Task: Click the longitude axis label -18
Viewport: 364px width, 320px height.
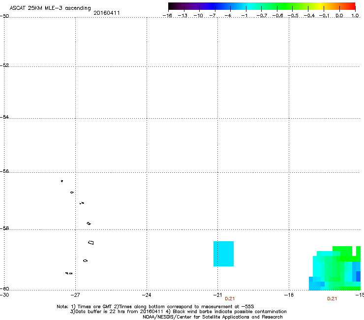Action: [289, 295]
